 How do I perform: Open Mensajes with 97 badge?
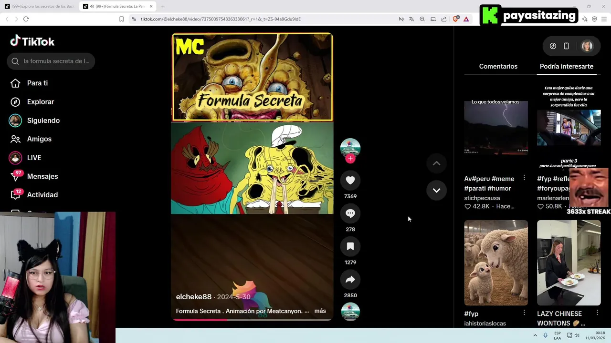34,176
